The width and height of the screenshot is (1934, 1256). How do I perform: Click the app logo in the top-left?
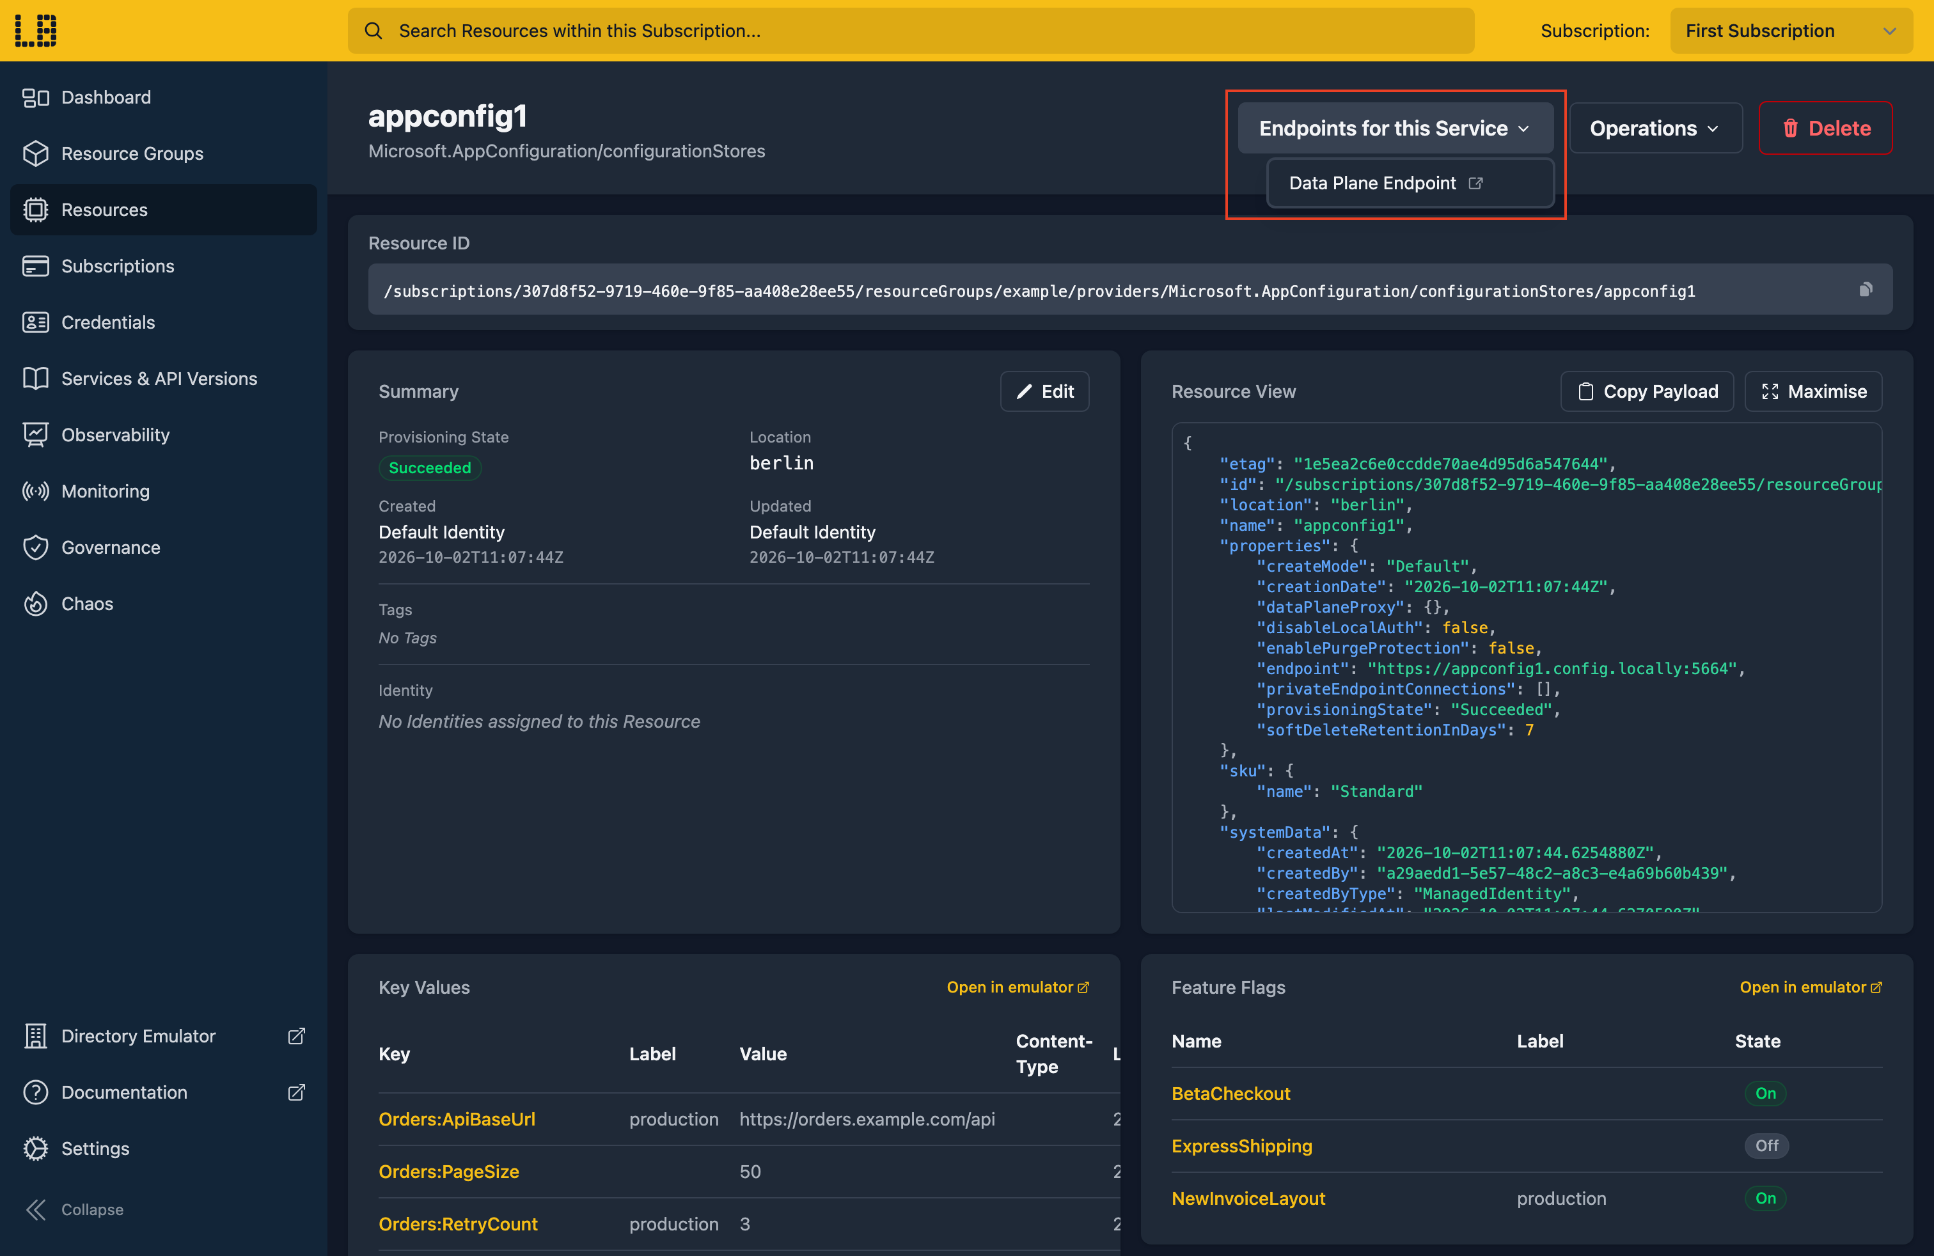click(36, 30)
